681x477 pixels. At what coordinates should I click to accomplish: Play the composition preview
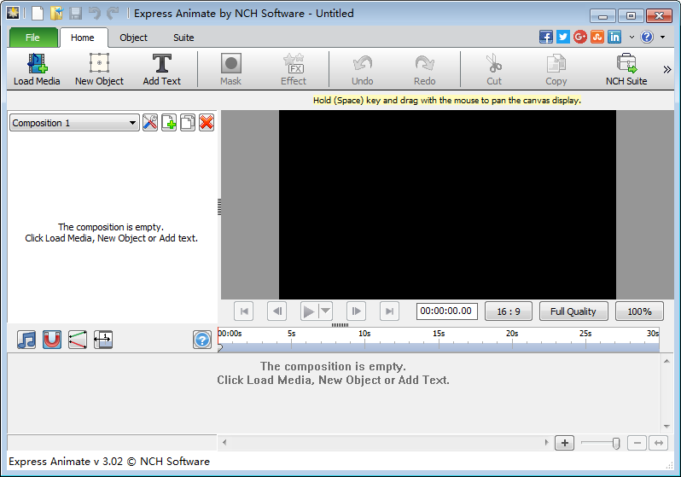click(309, 311)
